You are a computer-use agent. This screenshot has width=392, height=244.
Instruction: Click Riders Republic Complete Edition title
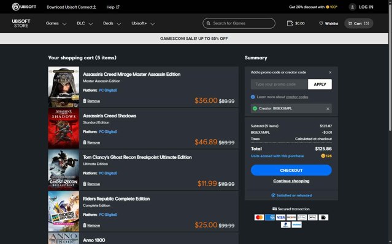[x=116, y=199]
